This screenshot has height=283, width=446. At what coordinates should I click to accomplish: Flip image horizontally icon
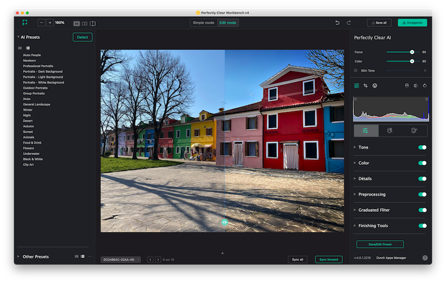point(415,86)
